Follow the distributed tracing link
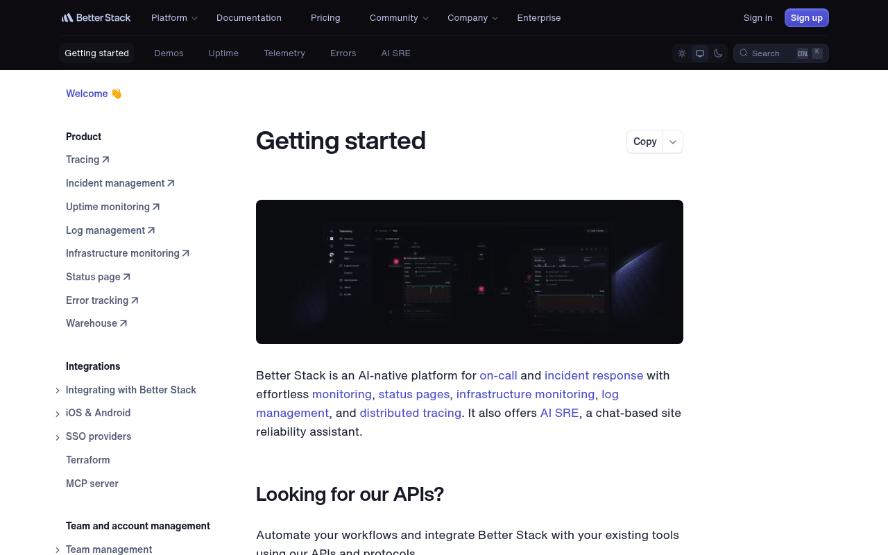888x555 pixels. tap(411, 413)
